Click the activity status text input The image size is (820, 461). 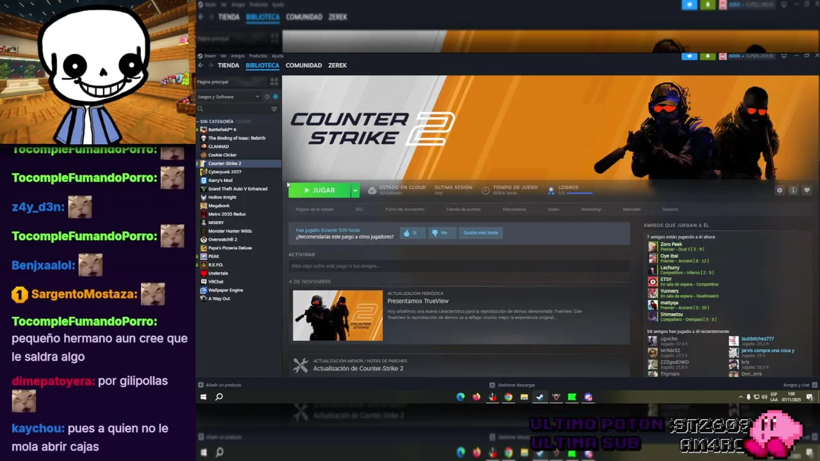[x=459, y=266]
